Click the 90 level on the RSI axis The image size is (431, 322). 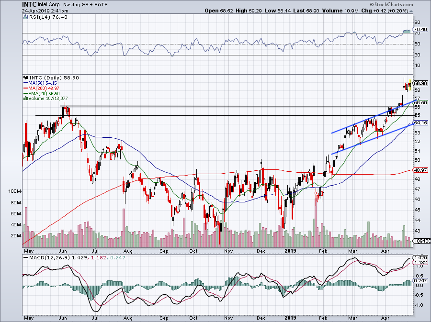click(417, 22)
